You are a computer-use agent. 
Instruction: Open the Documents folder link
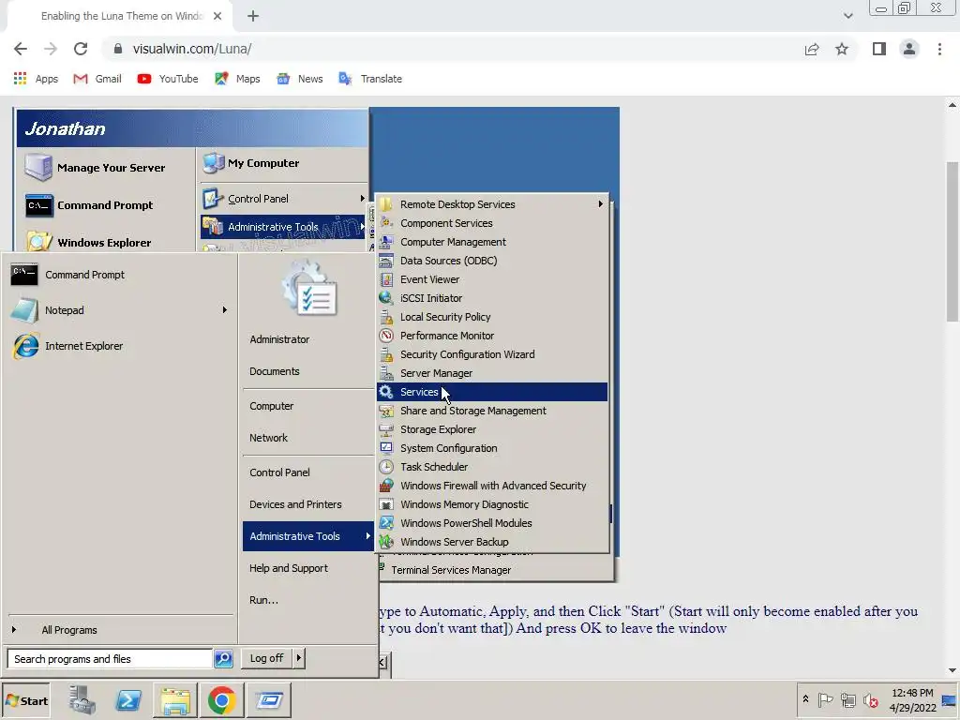pos(307,371)
